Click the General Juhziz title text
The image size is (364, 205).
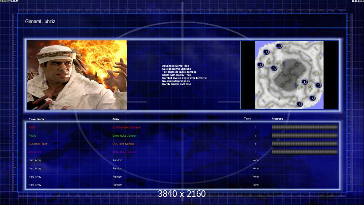coord(40,22)
